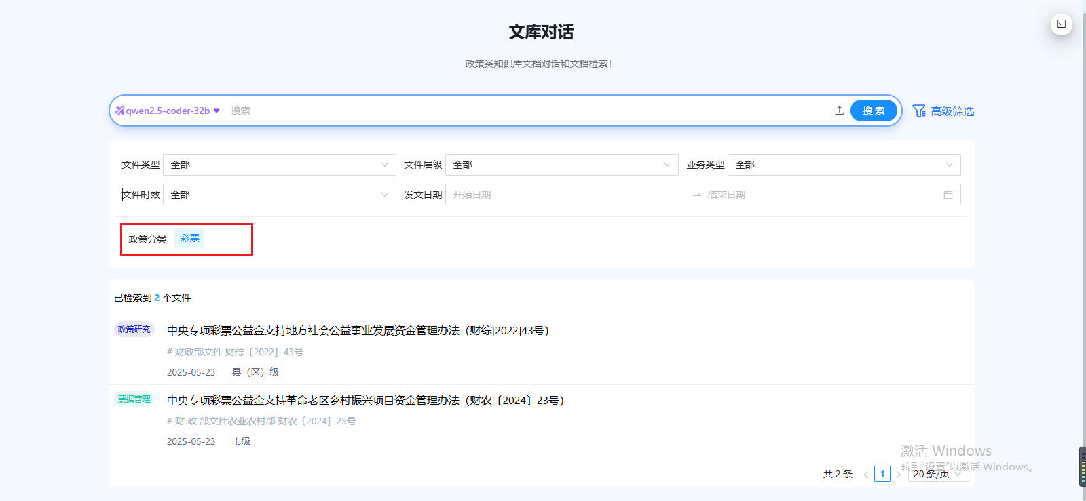Click the 高级筛选 filter funnel icon

[x=919, y=111]
